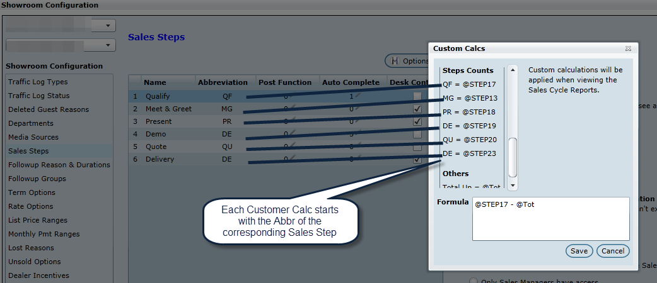Uncheck Desk Control for Meet & Greet

(417, 109)
